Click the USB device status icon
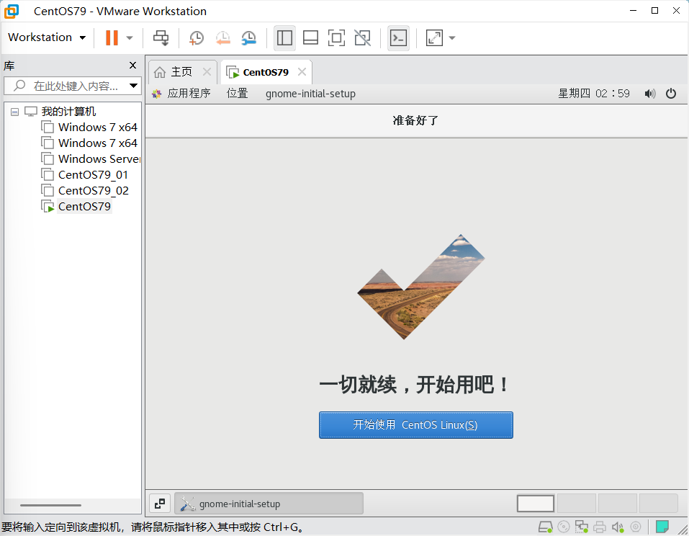689x536 pixels. tap(636, 527)
